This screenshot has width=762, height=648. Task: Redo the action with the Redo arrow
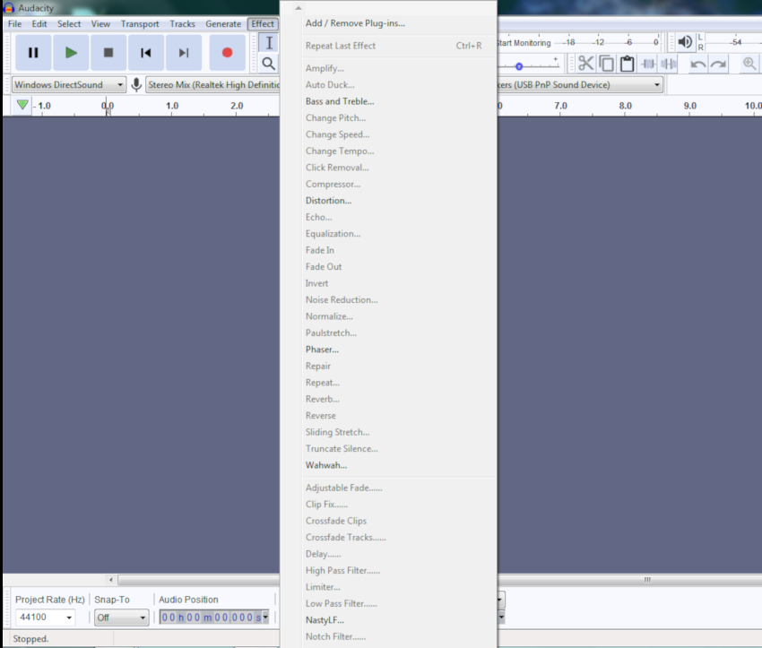point(719,64)
